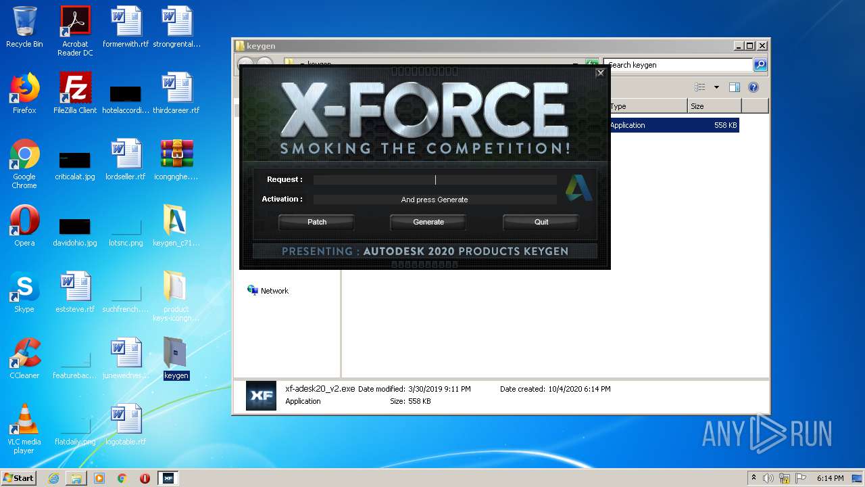Select the Firefox desktop icon
This screenshot has width=865, height=487.
[24, 93]
